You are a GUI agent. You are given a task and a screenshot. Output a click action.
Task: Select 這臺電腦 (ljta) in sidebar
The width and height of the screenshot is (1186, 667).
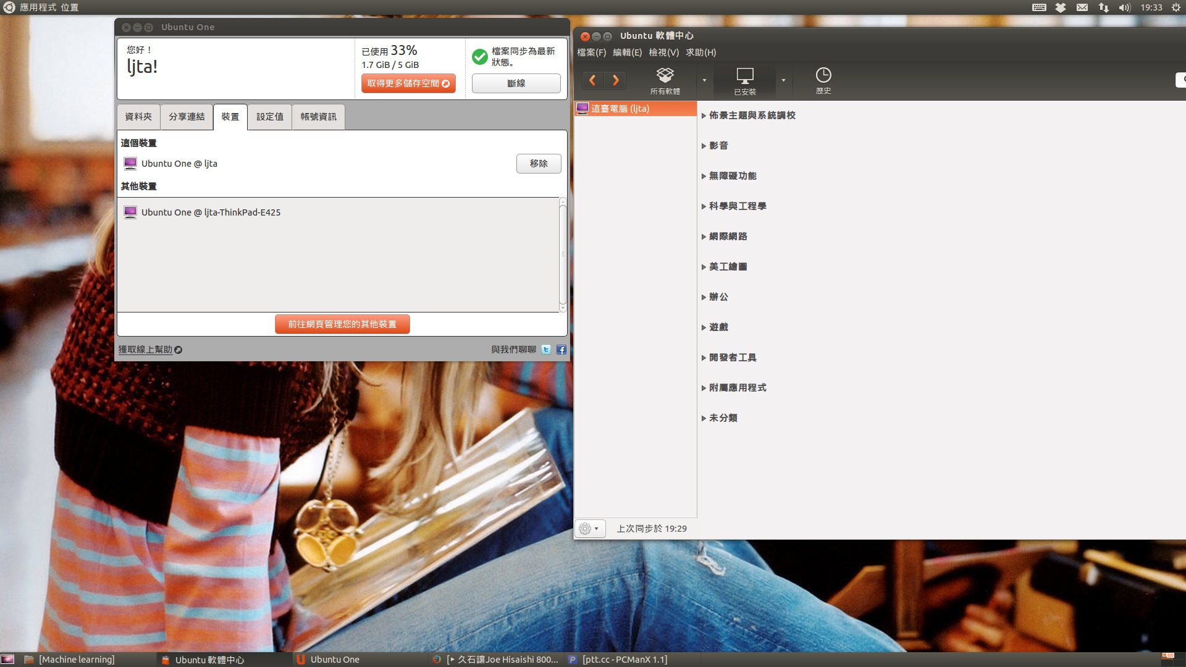[x=636, y=109]
